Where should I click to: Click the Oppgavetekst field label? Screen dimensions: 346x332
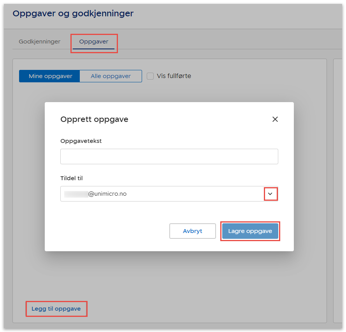point(81,141)
